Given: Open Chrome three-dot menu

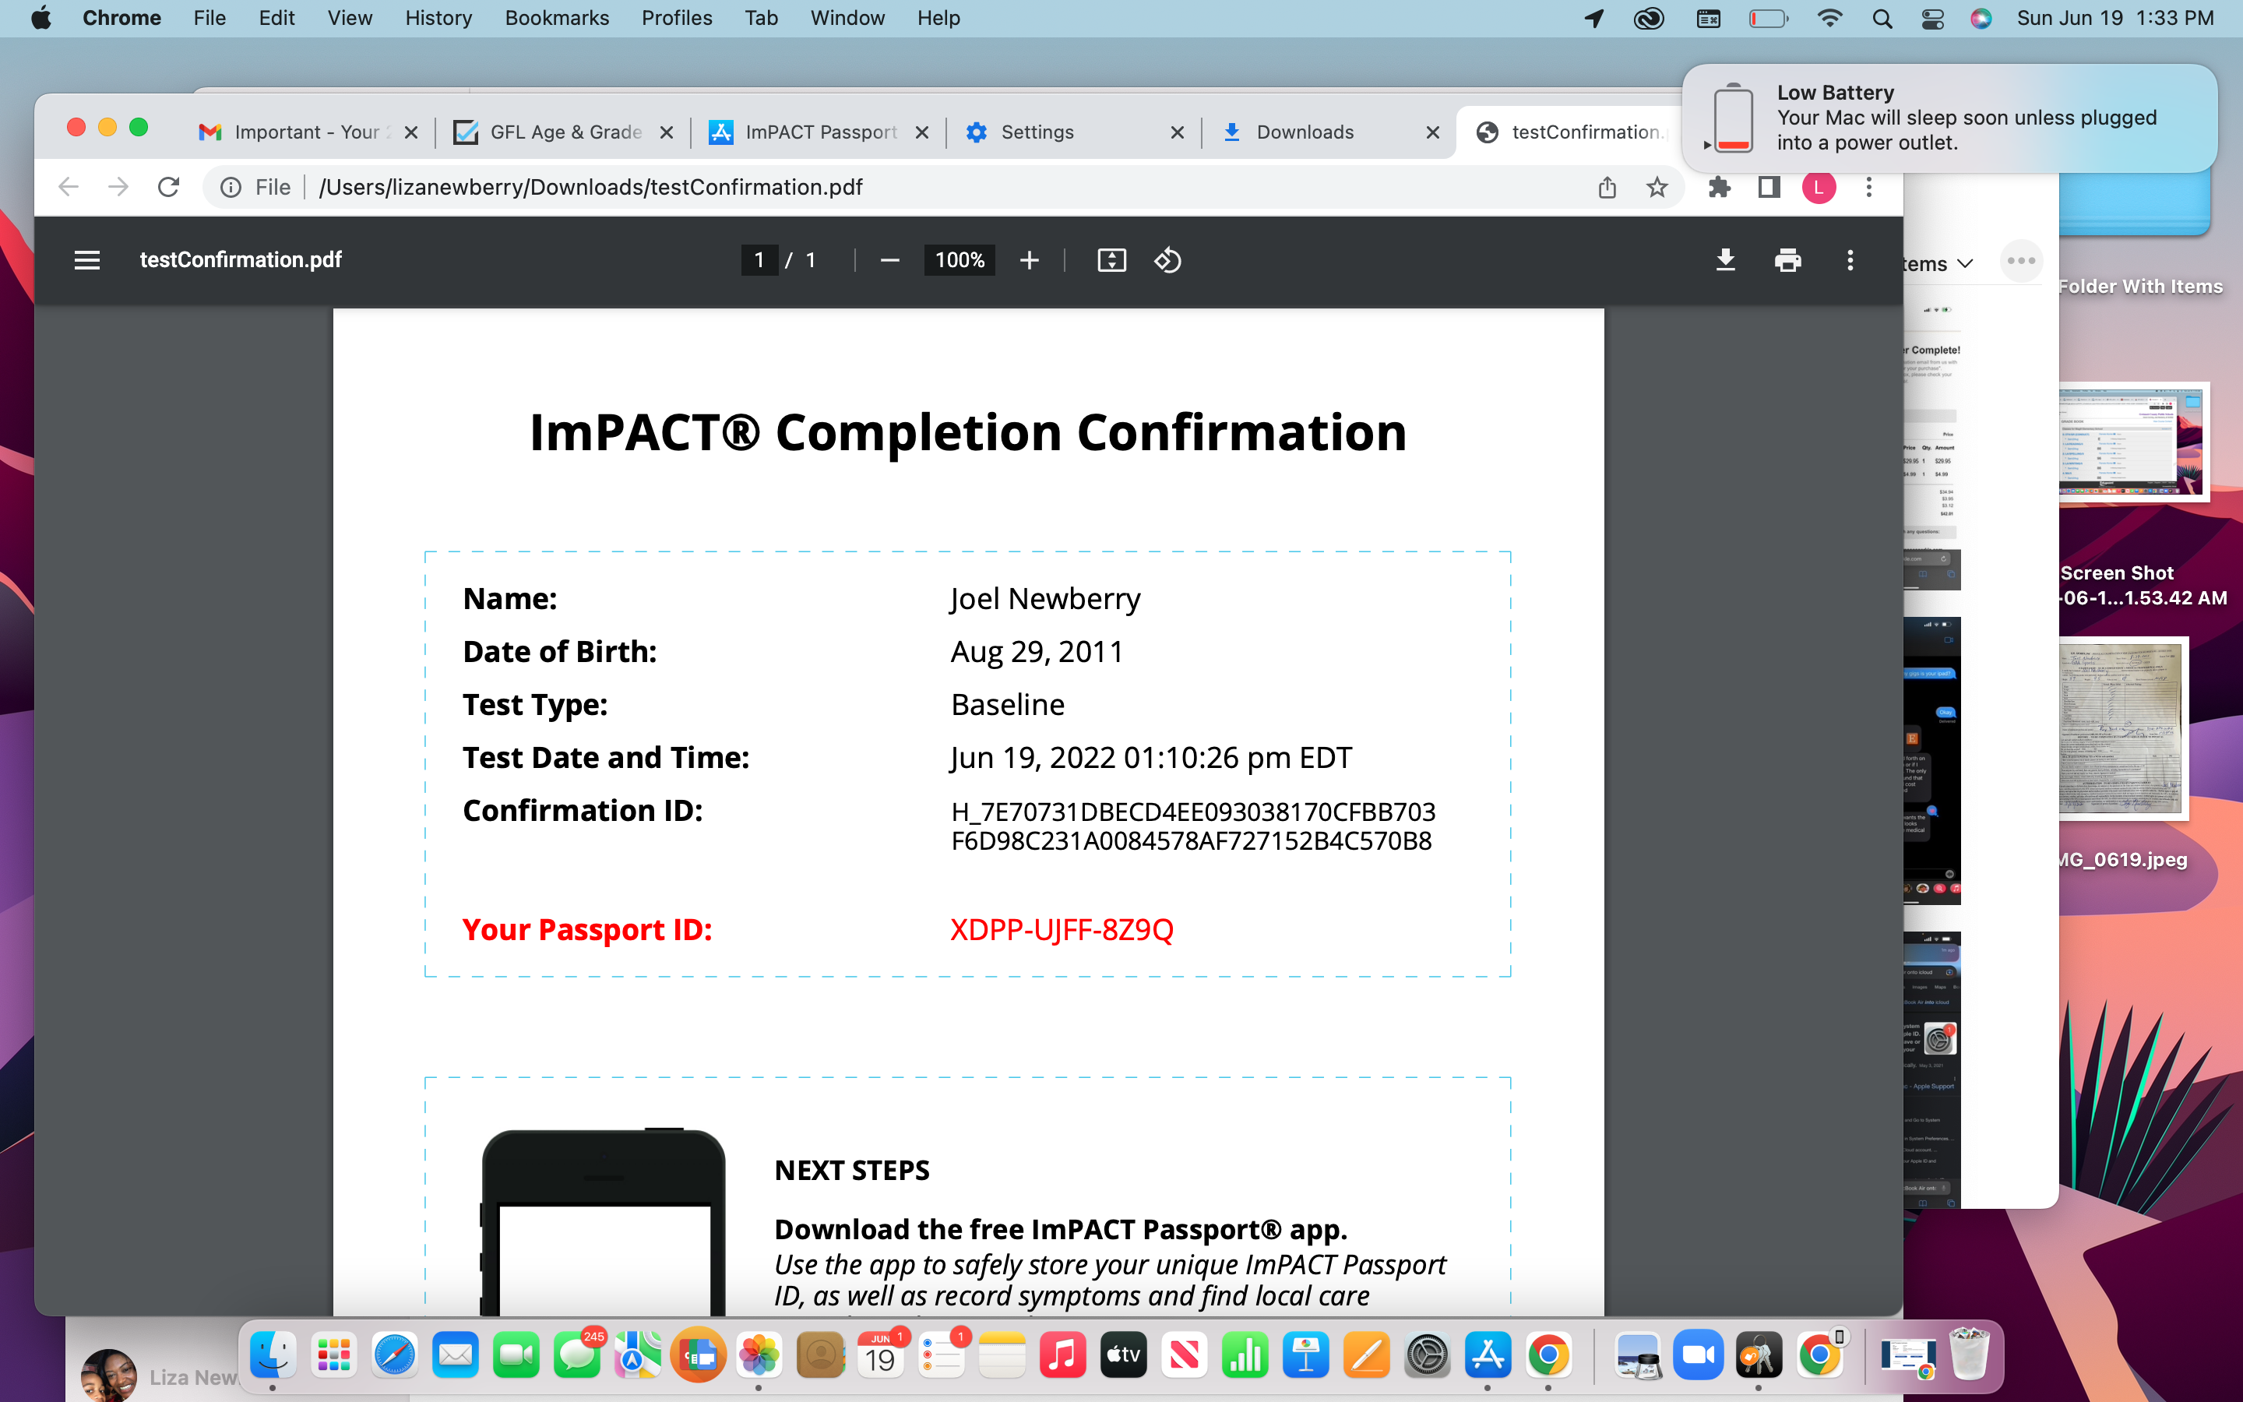Looking at the screenshot, I should point(1868,187).
